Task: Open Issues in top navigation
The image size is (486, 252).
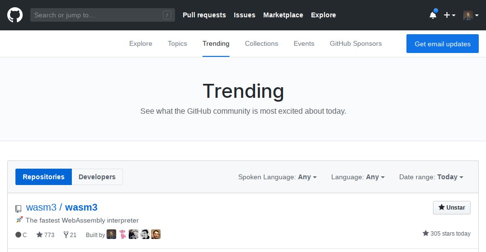Action: pyautogui.click(x=244, y=15)
